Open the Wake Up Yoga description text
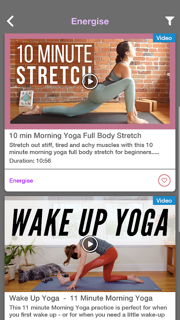180x320 pixels. 88,312
